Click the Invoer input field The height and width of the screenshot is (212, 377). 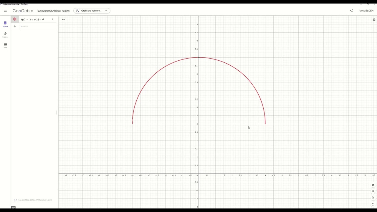(x=37, y=26)
